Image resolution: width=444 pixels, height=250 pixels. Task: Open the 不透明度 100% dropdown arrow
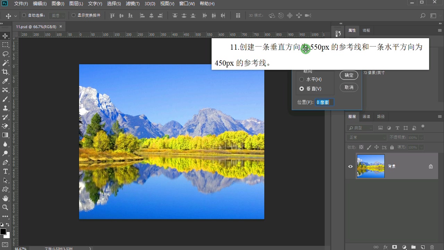pyautogui.click(x=421, y=138)
